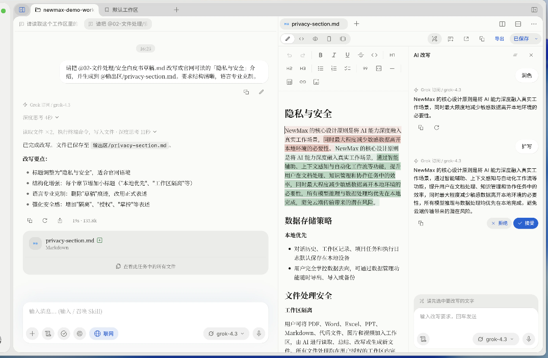Split editor vertically
The height and width of the screenshot is (358, 548).
pos(502,24)
